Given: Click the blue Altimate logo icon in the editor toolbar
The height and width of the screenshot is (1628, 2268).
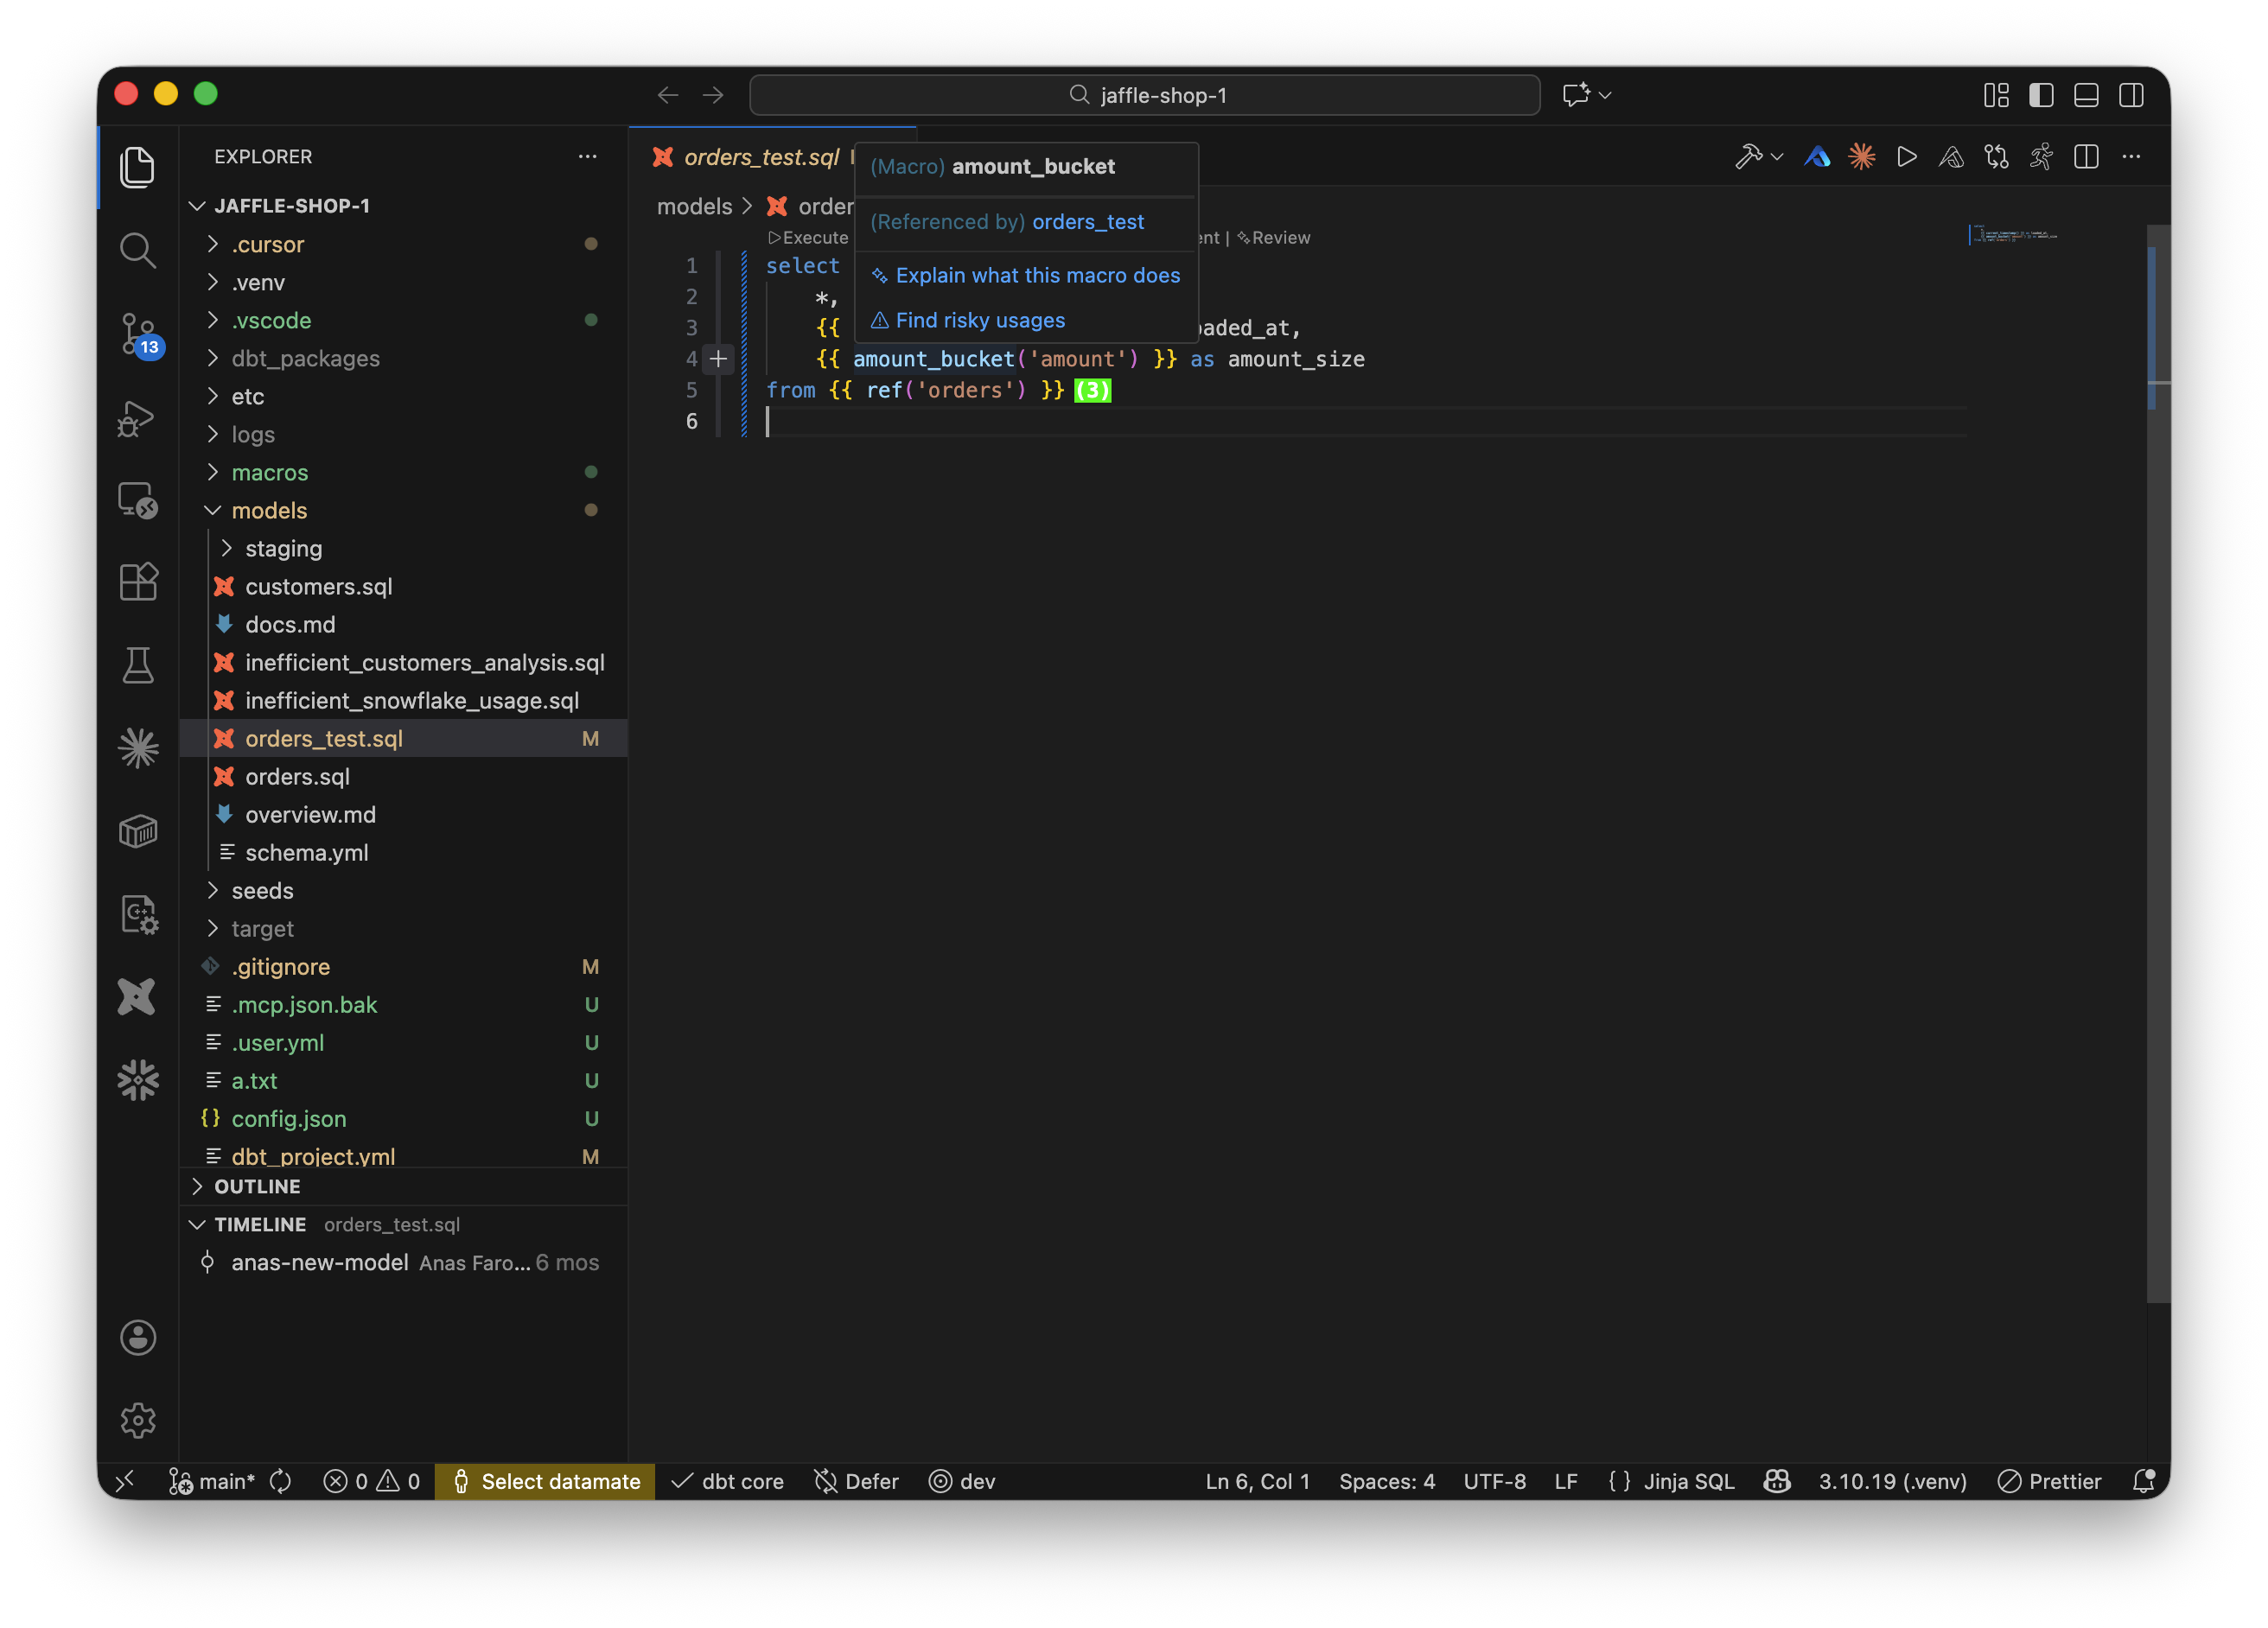Looking at the screenshot, I should (x=1817, y=156).
